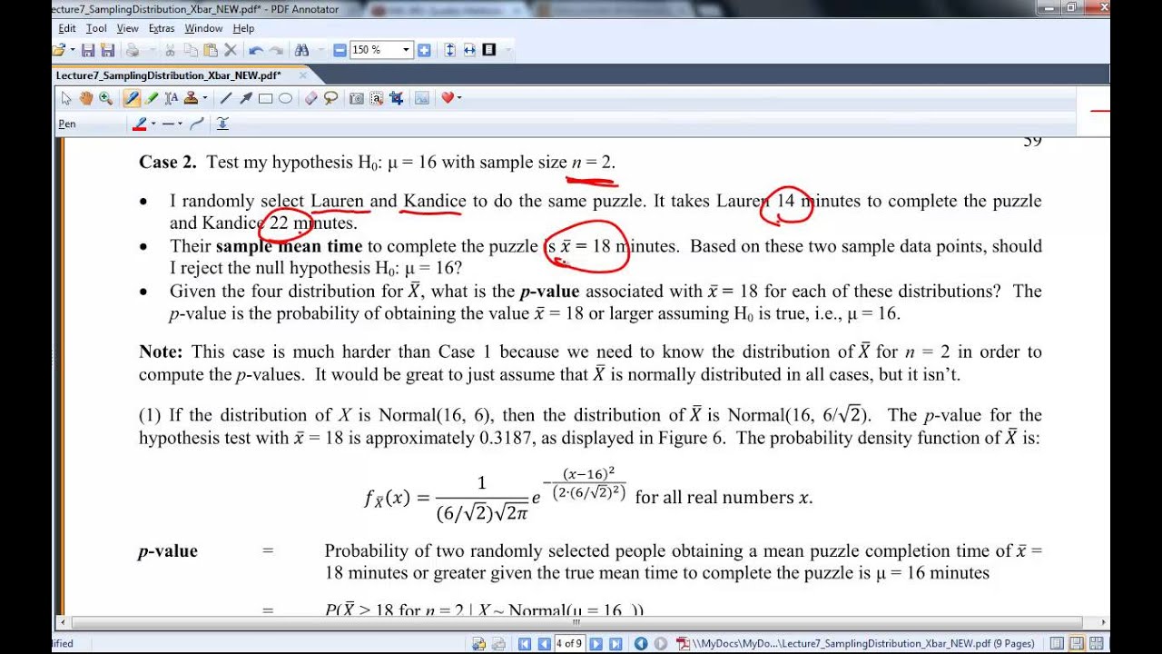This screenshot has height=654, width=1162.
Task: Toggle the pen line style curve button
Action: tap(198, 124)
